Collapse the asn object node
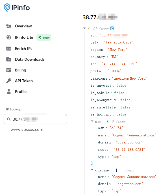 click(92, 121)
